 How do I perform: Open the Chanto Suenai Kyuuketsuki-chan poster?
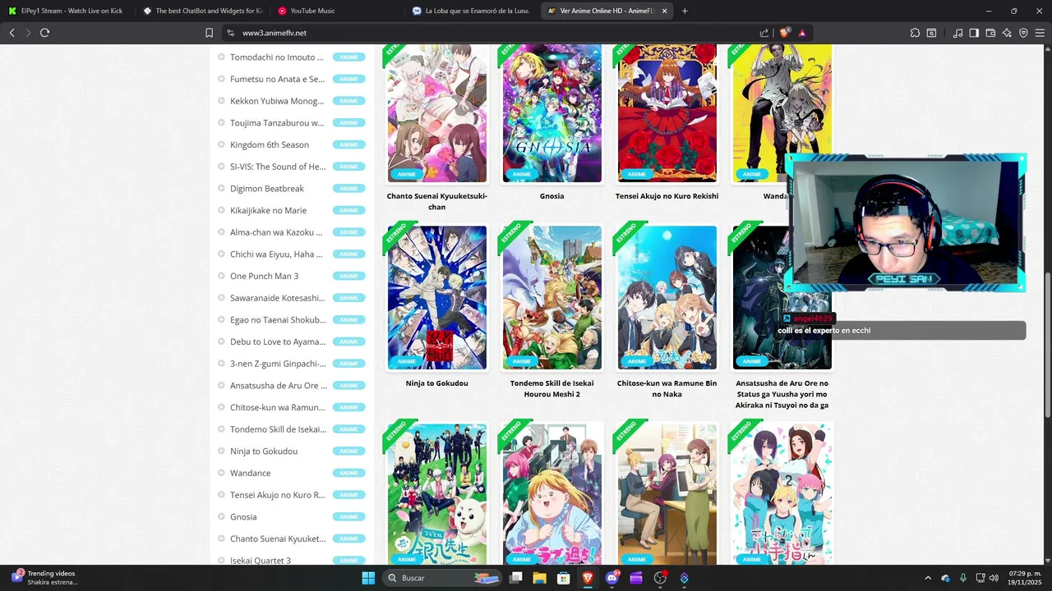[x=437, y=113]
